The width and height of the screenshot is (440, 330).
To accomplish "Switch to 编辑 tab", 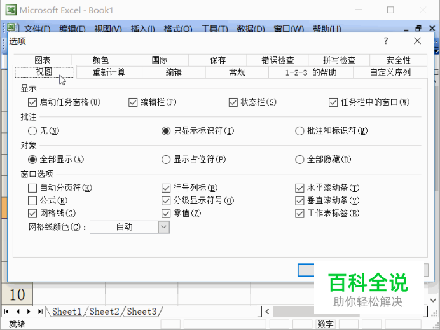I will [x=174, y=72].
